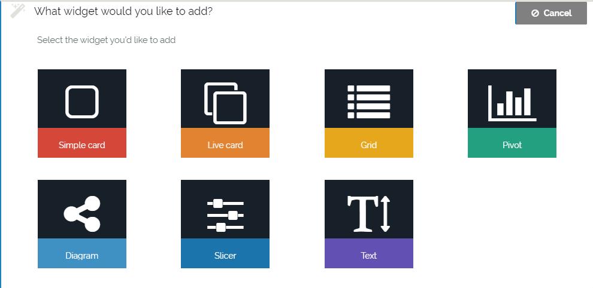This screenshot has width=593, height=288.
Task: Click the circle-slash icon inside Cancel
Action: [x=535, y=13]
